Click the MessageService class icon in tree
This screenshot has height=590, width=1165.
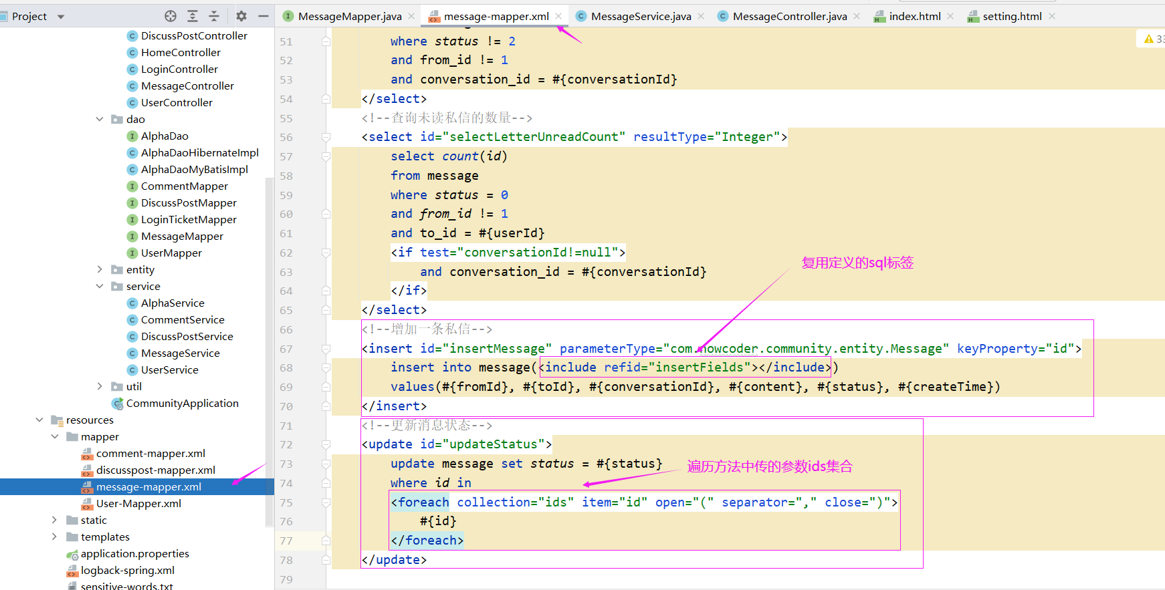(x=132, y=353)
